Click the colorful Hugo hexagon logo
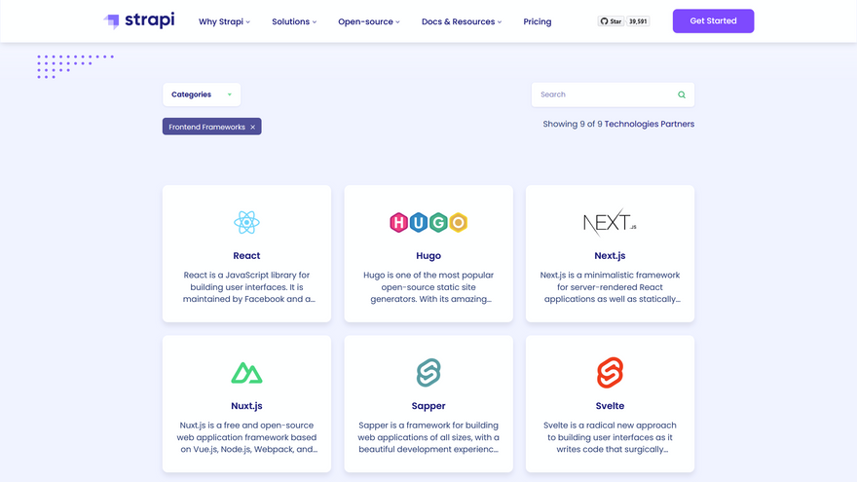The height and width of the screenshot is (482, 857). pyautogui.click(x=428, y=222)
